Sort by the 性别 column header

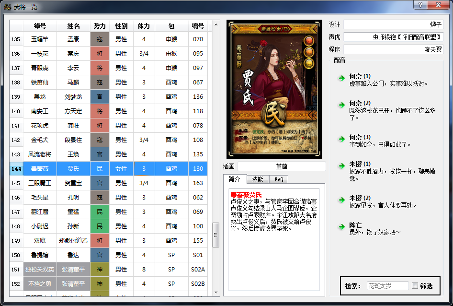pos(121,26)
